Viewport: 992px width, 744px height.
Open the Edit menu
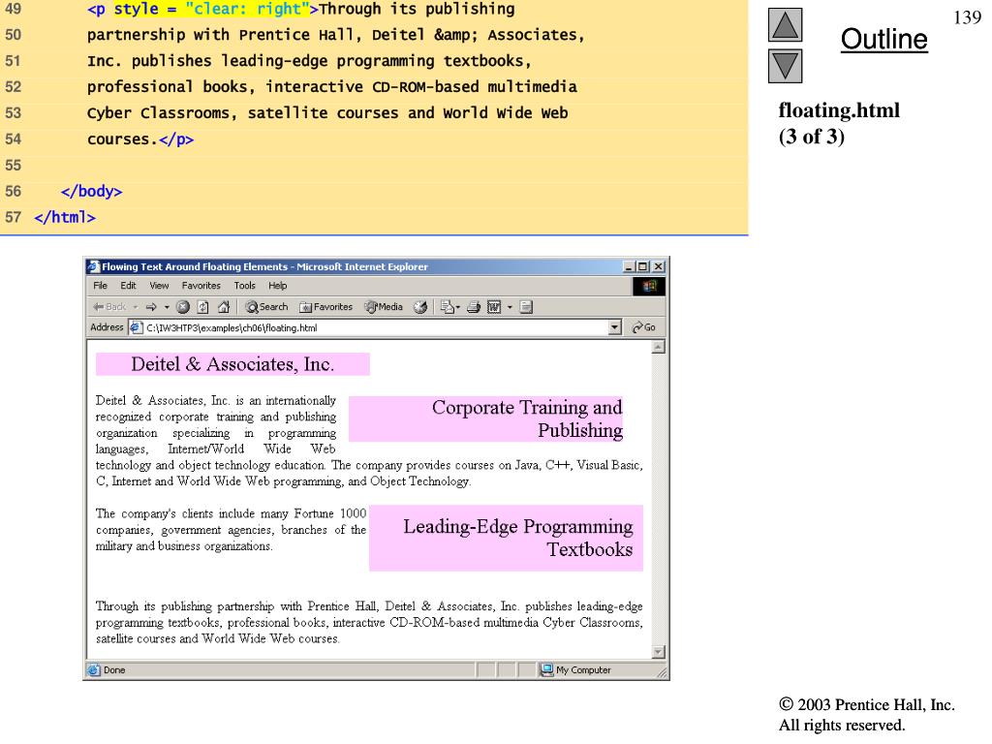point(129,286)
